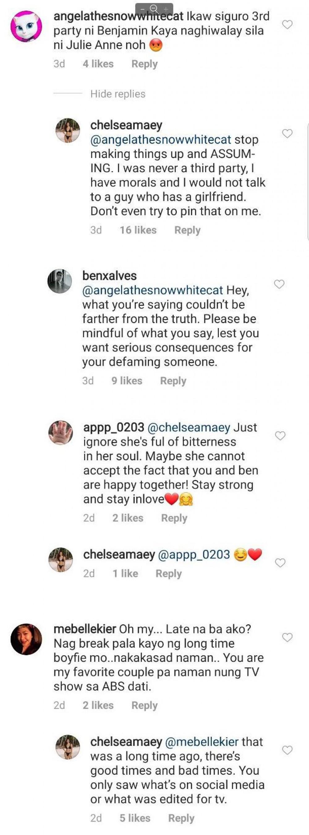The width and height of the screenshot is (309, 835).
Task: Open the appp_0203 hand avatar
Action: click(x=61, y=433)
